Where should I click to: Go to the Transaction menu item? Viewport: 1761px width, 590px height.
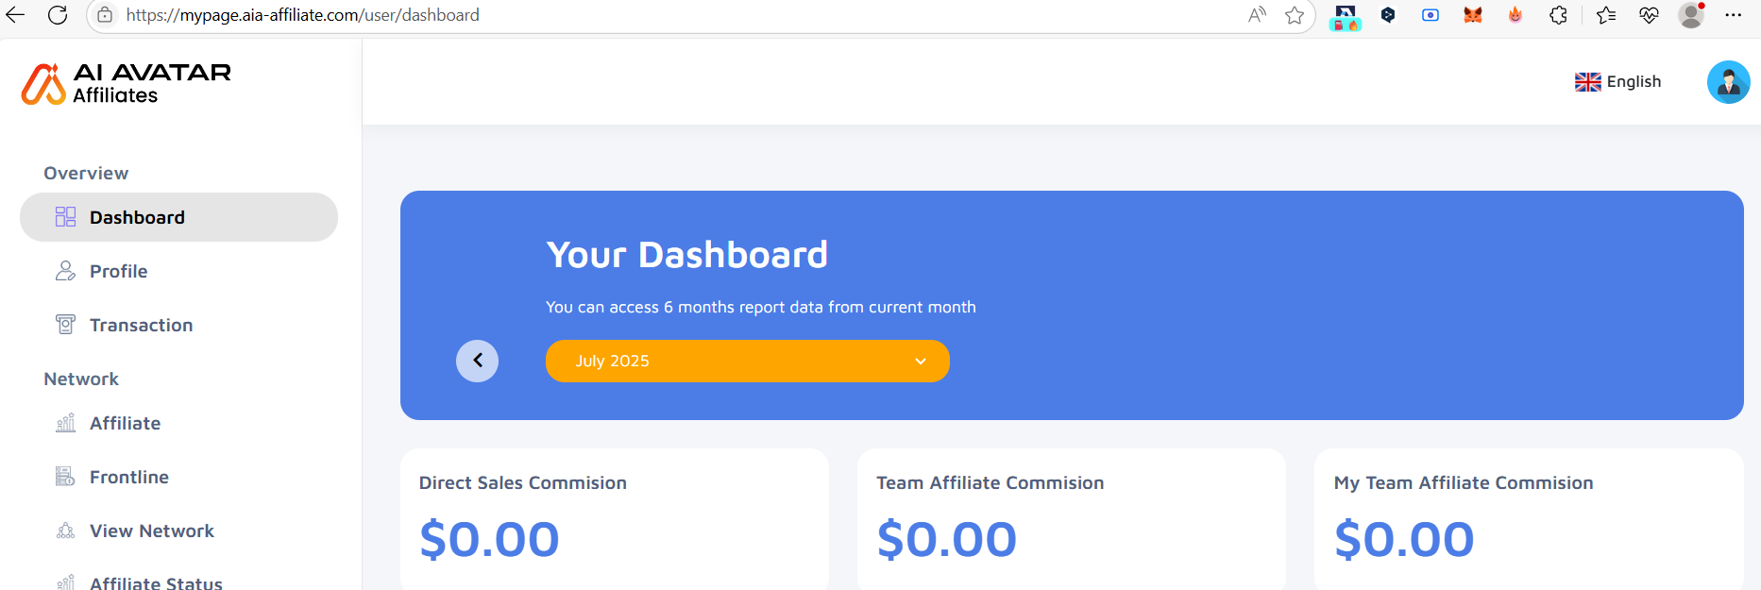(x=141, y=325)
